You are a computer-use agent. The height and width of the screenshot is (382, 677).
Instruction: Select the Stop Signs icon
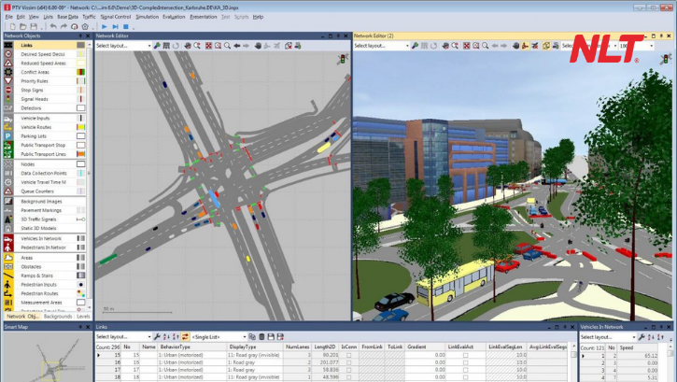pyautogui.click(x=8, y=91)
